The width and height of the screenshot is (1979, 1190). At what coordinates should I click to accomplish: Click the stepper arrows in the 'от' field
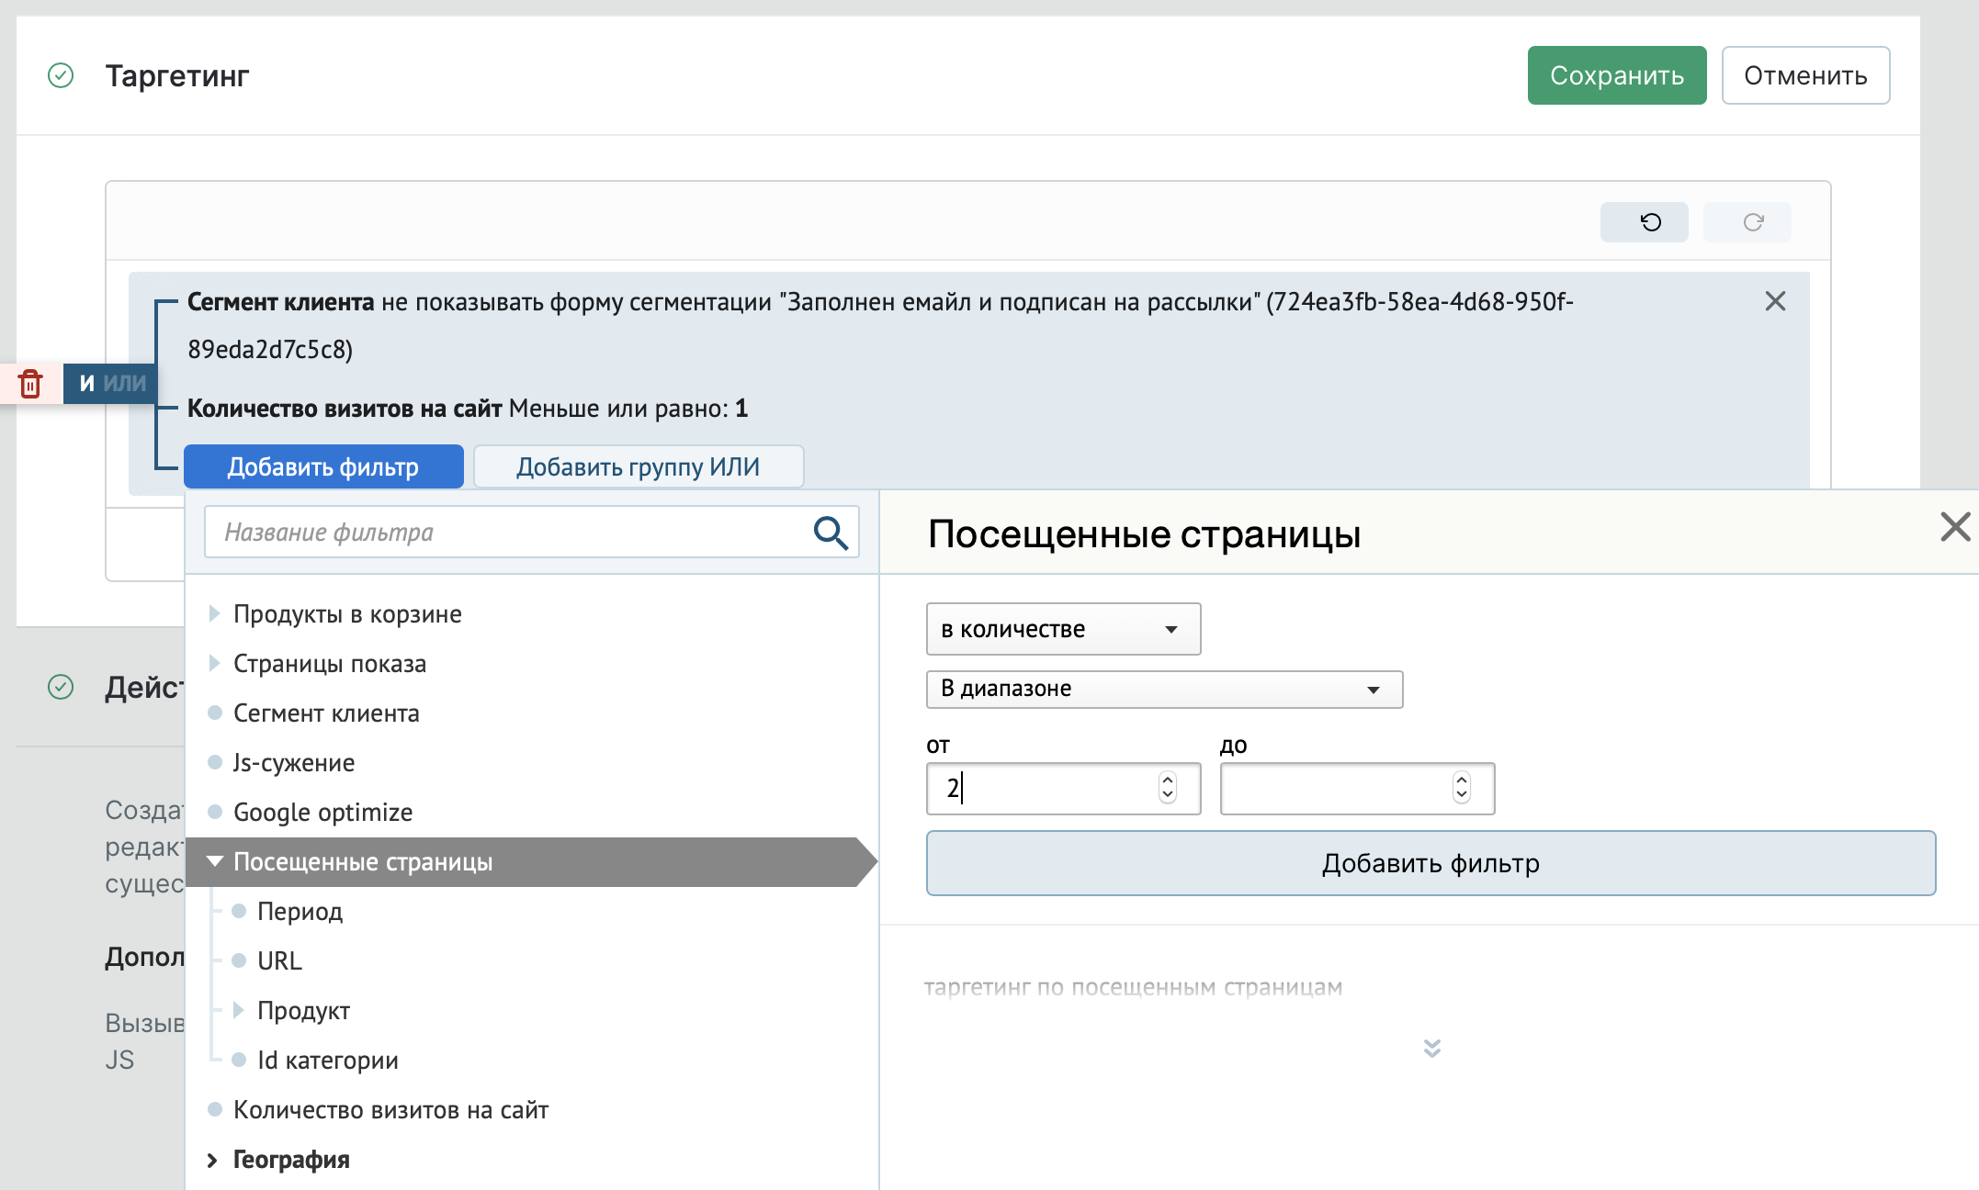[1168, 787]
